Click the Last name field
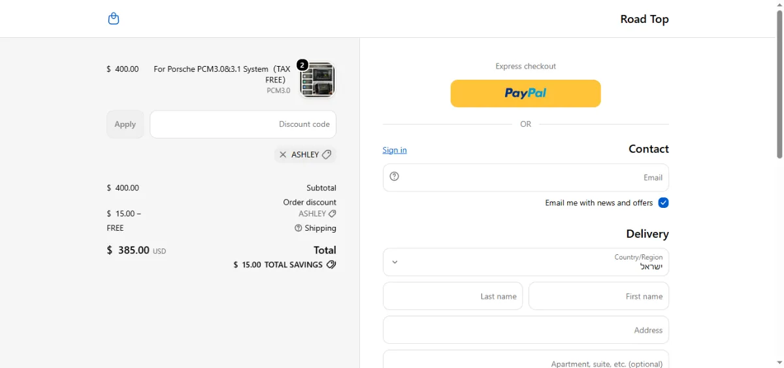784x368 pixels. click(453, 296)
